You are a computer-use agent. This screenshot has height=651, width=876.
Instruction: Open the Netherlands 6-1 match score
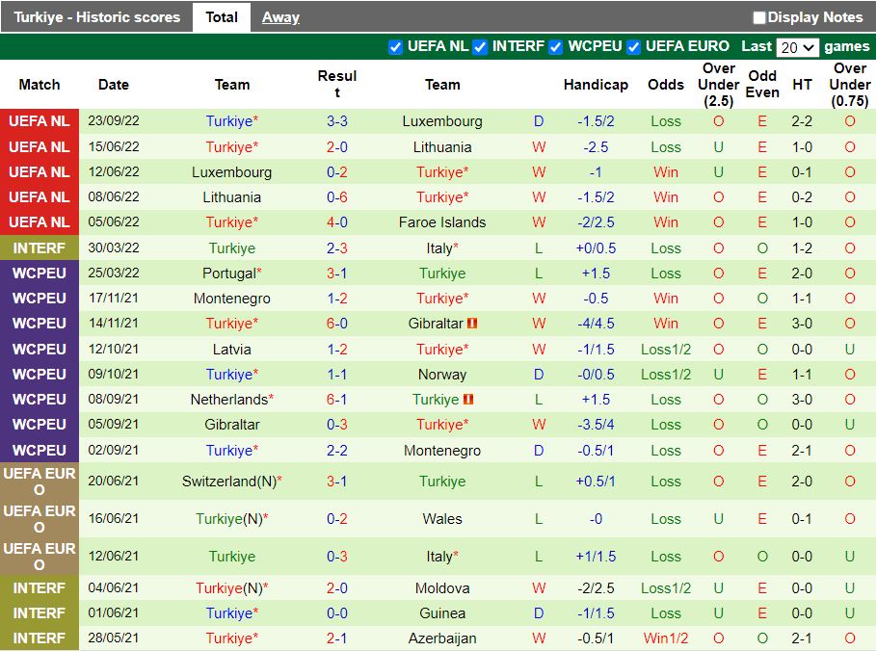(337, 400)
